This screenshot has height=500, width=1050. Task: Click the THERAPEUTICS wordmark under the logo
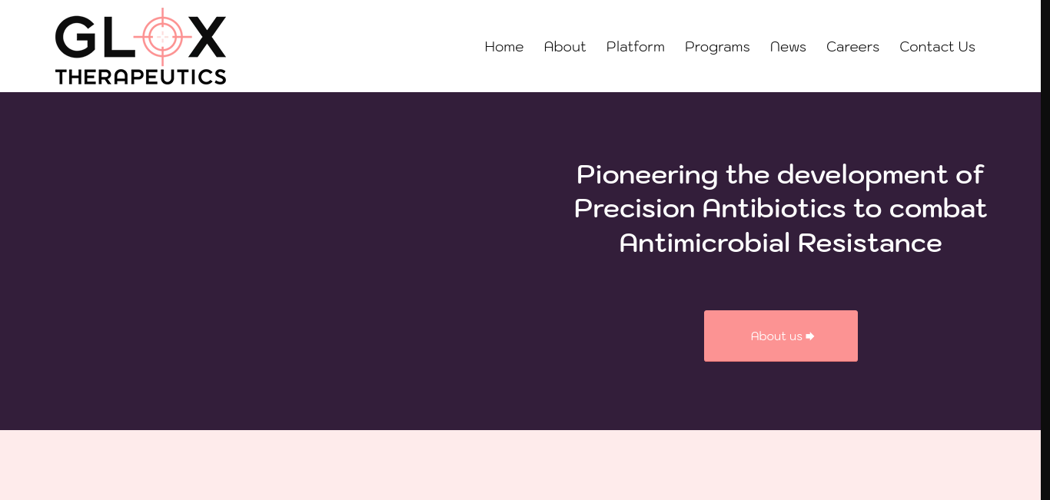141,76
